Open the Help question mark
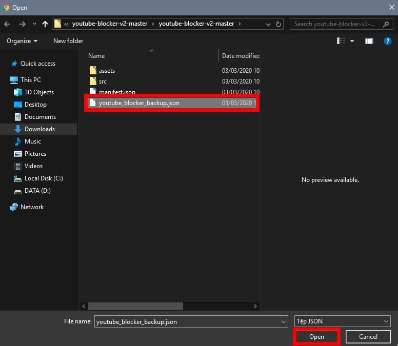 387,41
